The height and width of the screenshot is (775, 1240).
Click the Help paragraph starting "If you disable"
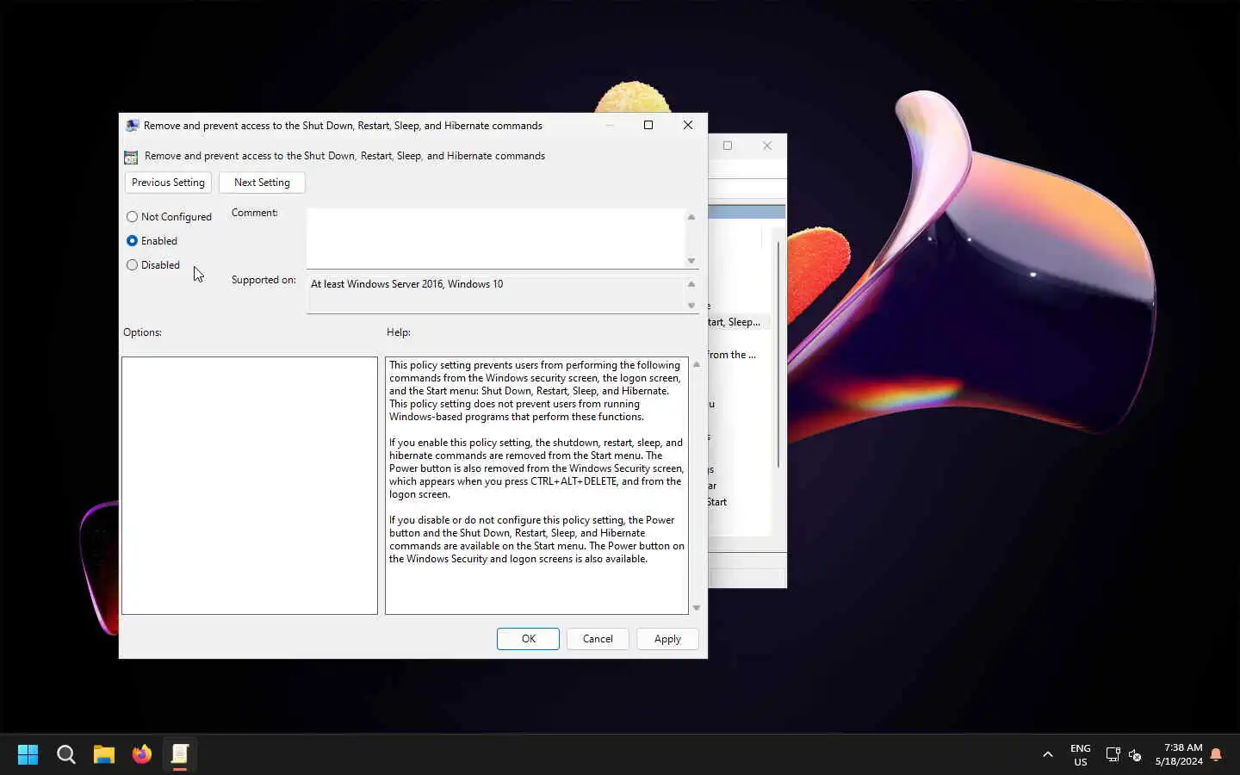click(x=536, y=539)
